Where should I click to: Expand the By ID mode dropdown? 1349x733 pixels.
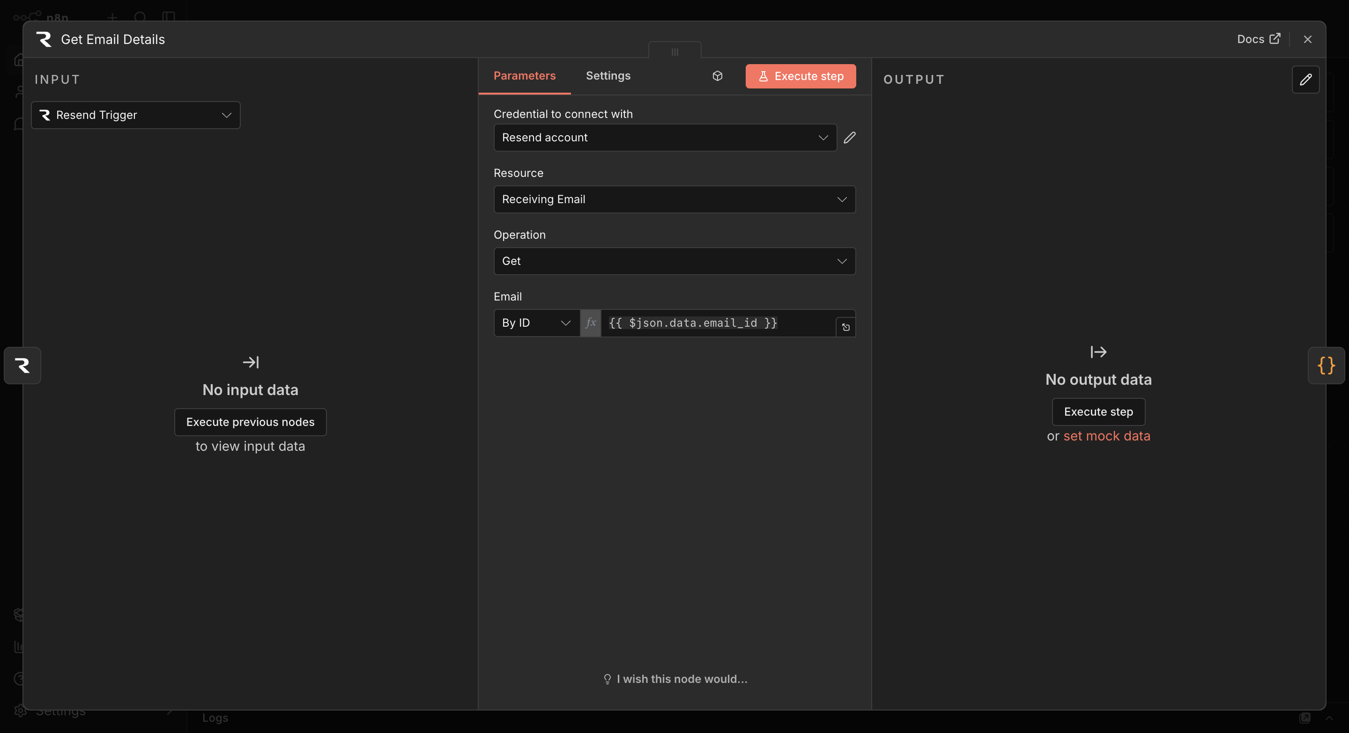point(536,323)
